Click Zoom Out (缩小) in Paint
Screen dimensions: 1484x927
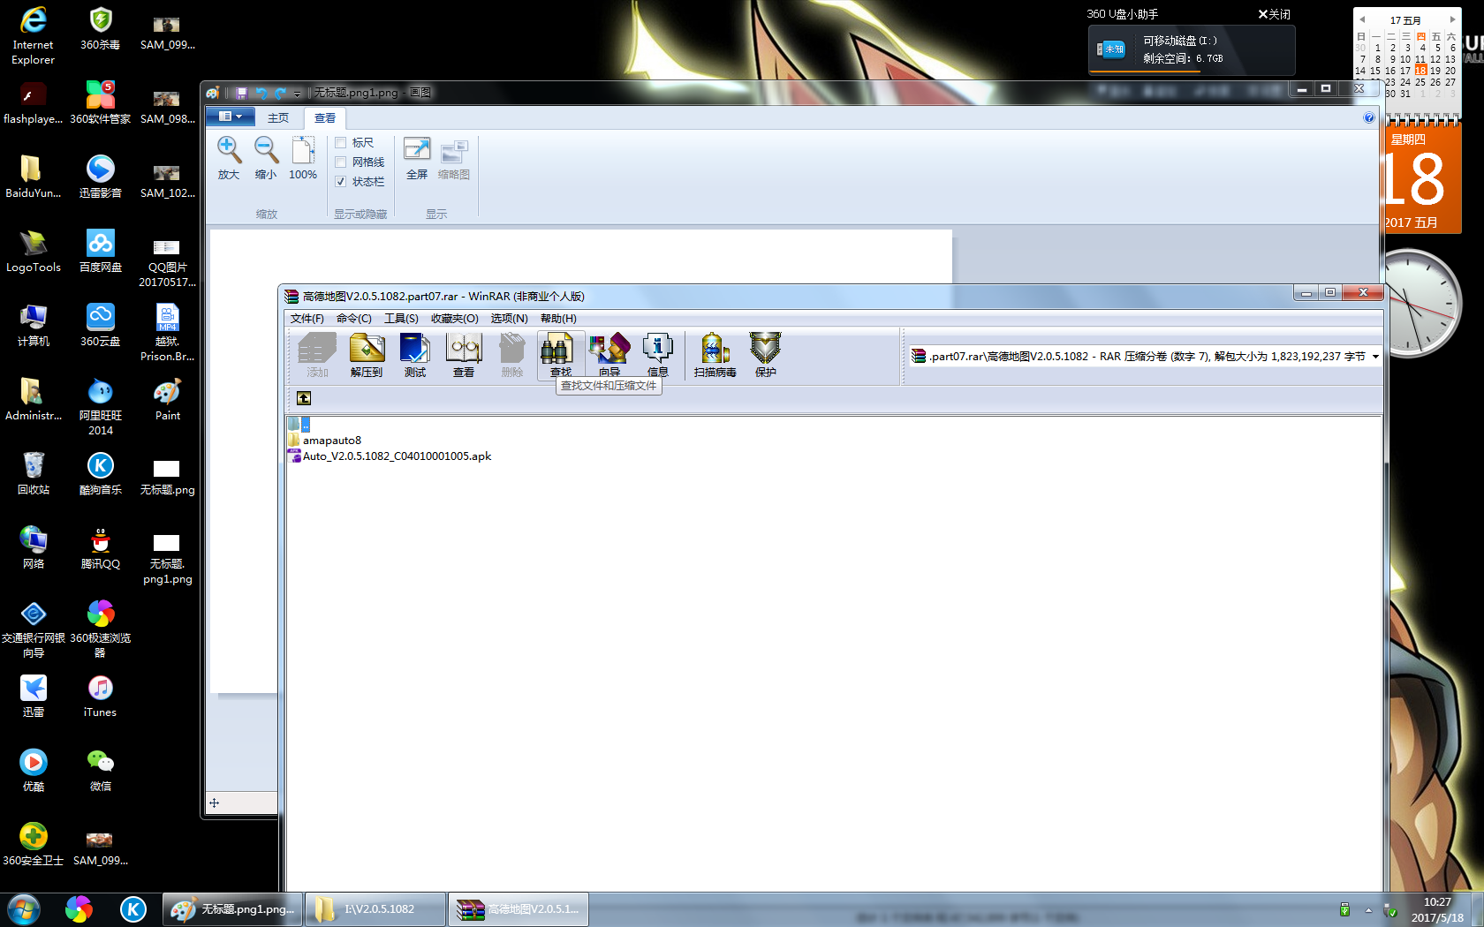[266, 159]
